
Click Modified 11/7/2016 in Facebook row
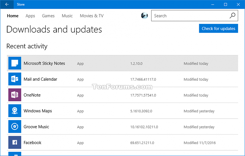point(200,143)
